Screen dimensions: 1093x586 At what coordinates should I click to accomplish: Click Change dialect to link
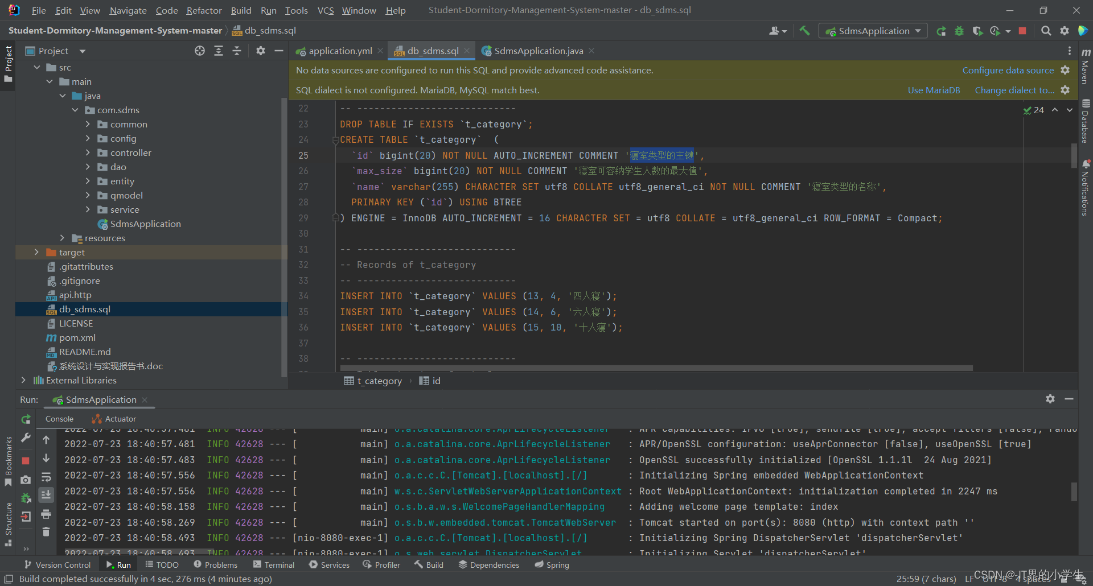1014,90
